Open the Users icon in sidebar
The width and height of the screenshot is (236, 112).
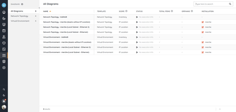pos(4,37)
